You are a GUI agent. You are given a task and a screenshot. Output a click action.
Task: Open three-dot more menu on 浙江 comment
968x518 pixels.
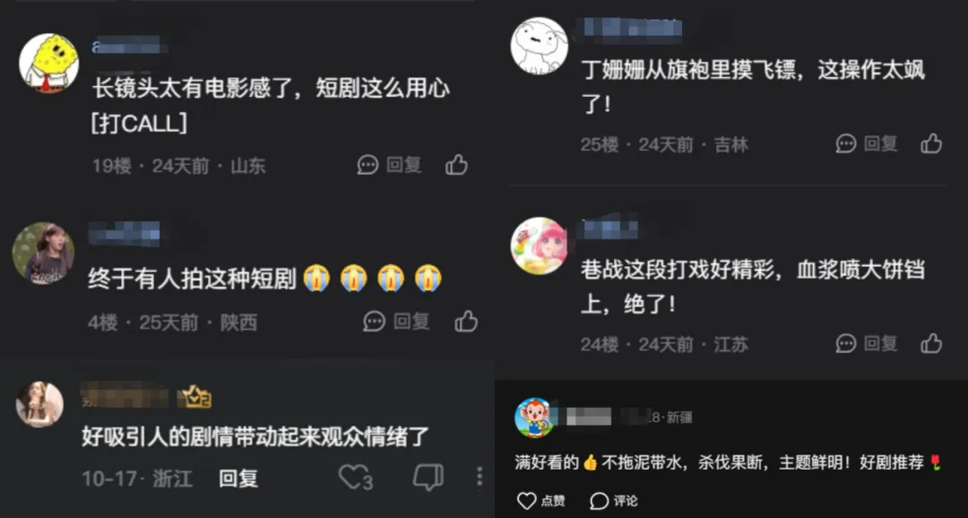point(479,477)
